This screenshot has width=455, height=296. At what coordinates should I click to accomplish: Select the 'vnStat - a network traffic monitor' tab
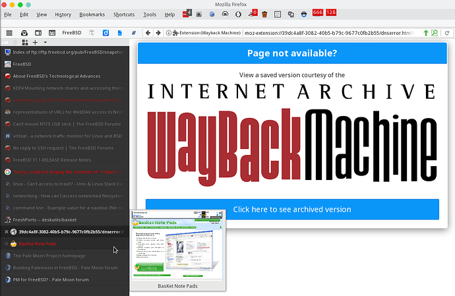pos(65,136)
